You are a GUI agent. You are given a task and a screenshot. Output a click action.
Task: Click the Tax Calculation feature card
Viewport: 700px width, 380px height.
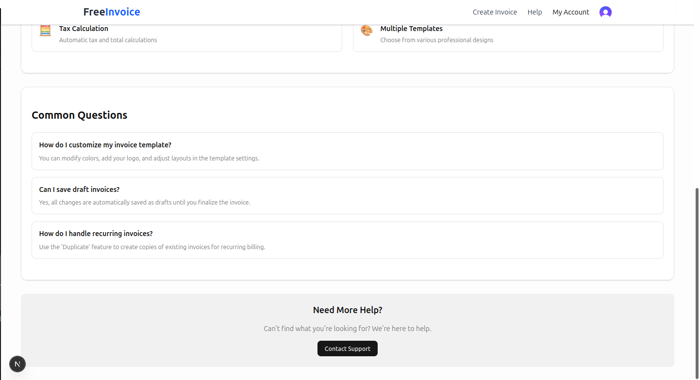pos(186,34)
